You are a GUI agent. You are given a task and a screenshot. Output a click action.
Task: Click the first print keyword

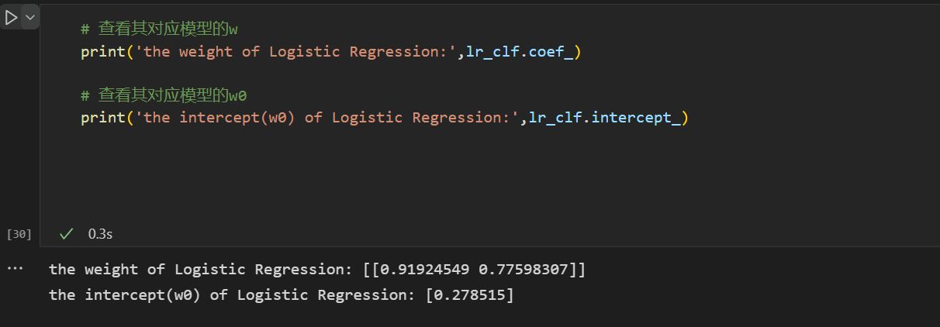coord(99,52)
